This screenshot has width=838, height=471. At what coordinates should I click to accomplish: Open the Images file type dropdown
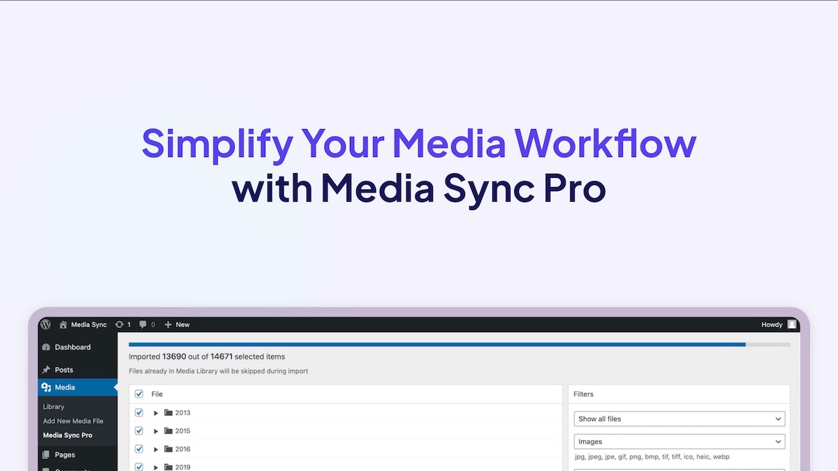(679, 442)
